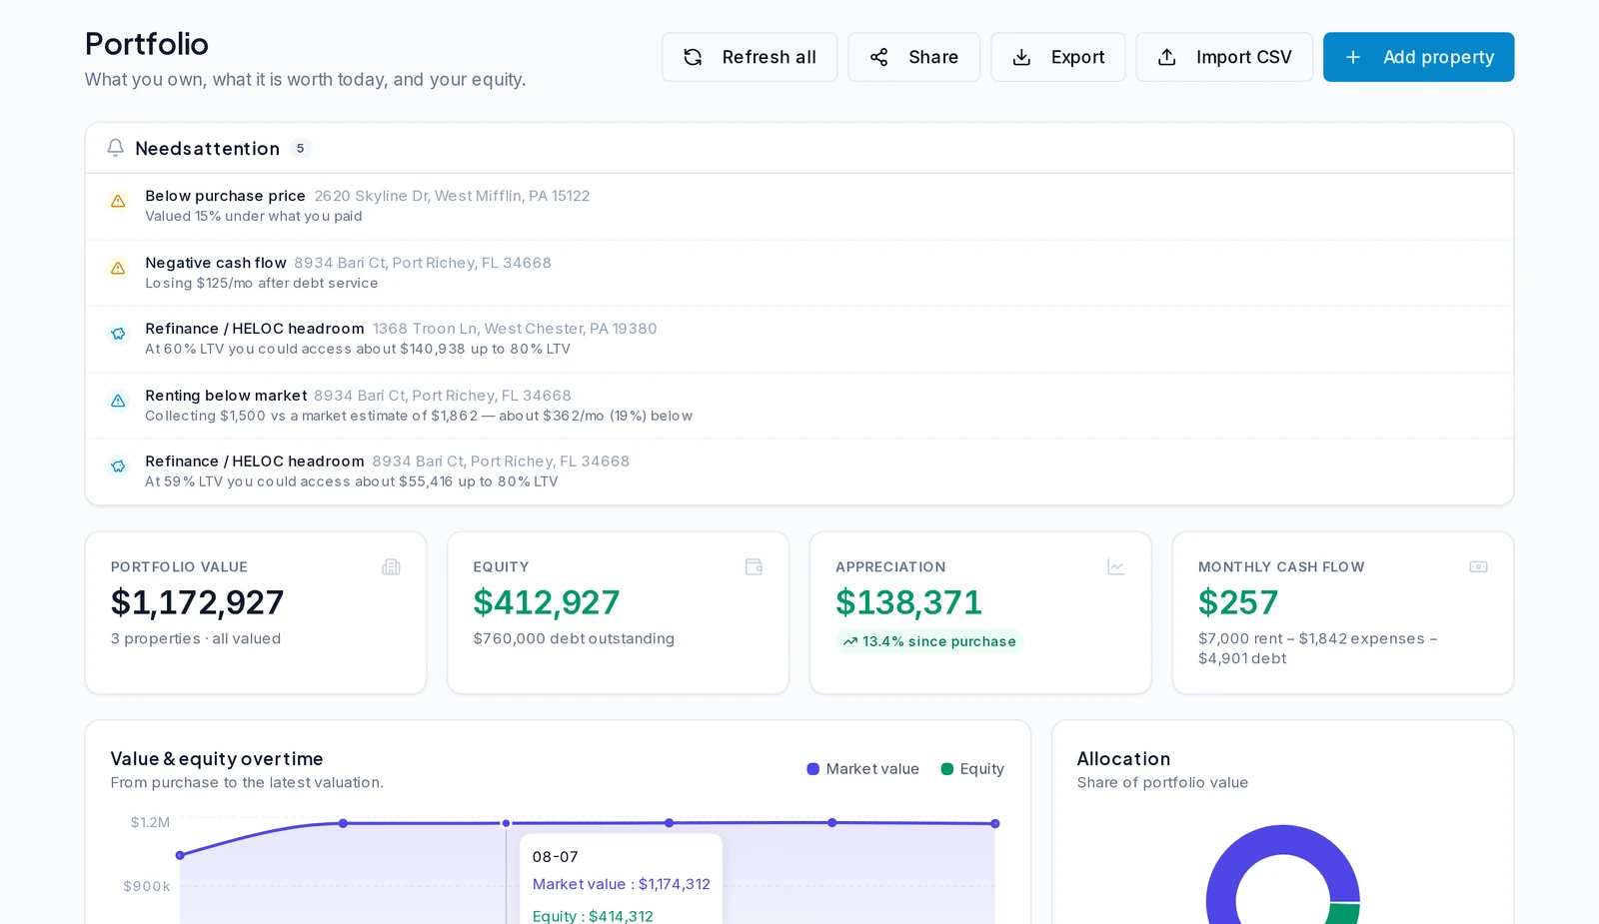The width and height of the screenshot is (1599, 924).
Task: Click the piggy bank icon for 1368 Troon Ln
Action: point(118,334)
